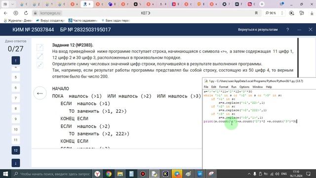Open the File menu in the IDLE editor
The image size is (316, 178).
pyautogui.click(x=206, y=87)
